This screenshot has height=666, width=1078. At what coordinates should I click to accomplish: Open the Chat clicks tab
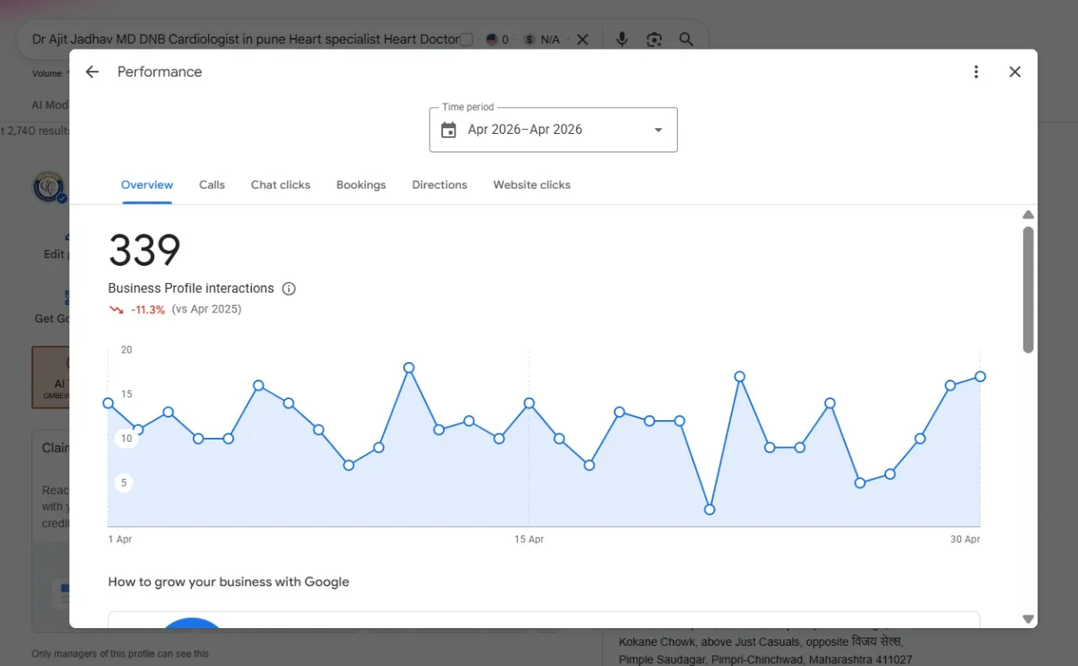tap(280, 184)
